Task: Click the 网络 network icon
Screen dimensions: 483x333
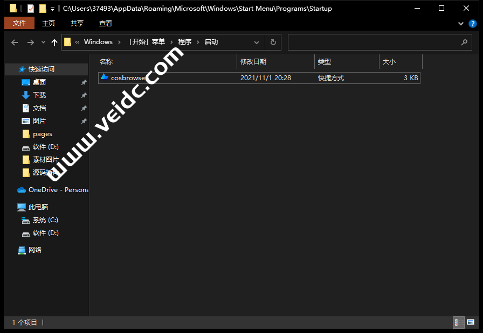Action: pos(22,250)
